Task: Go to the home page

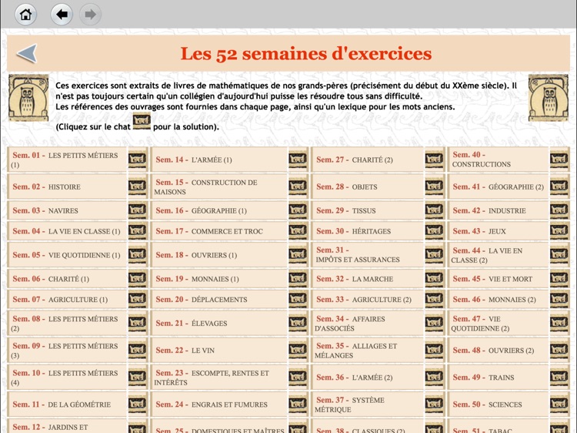Action: [25, 15]
